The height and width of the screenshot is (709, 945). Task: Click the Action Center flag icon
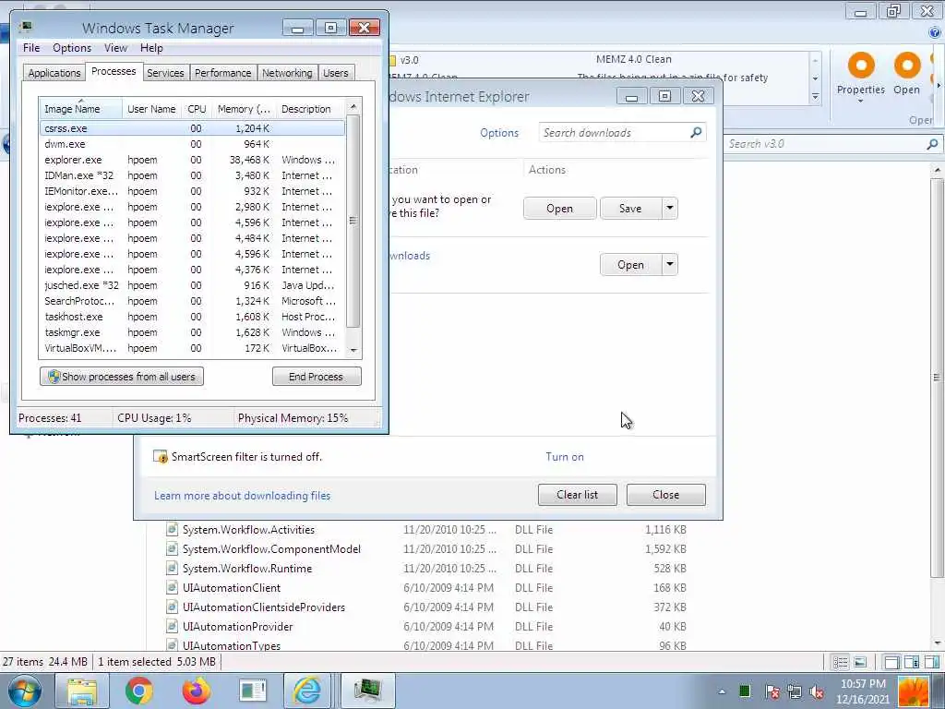(772, 691)
